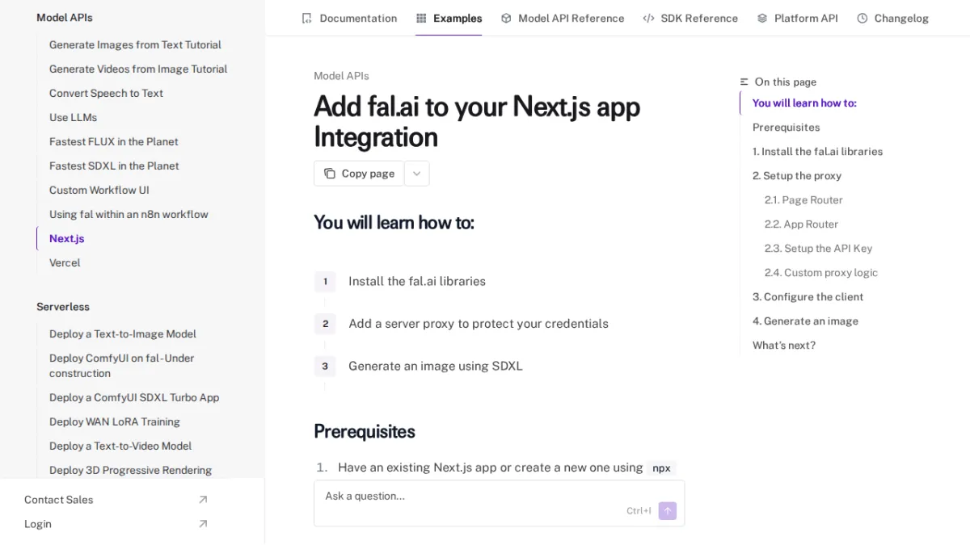Open the SDK Reference tab

(x=690, y=18)
